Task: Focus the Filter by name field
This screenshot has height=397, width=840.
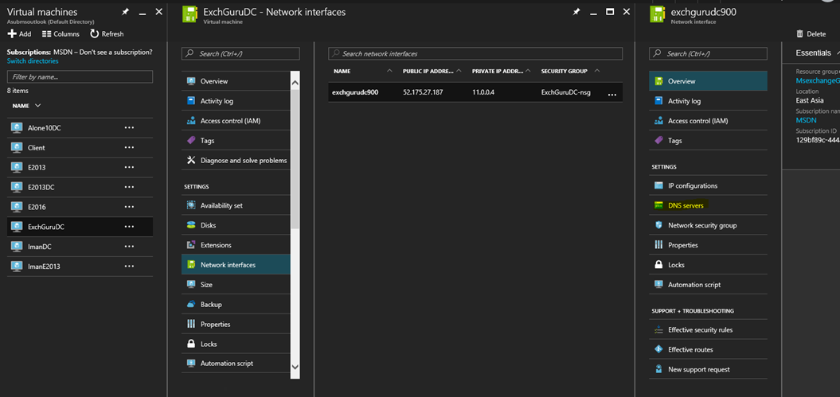Action: pyautogui.click(x=80, y=76)
